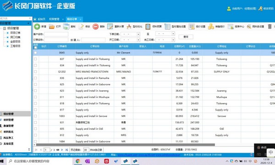
Task: Click into the 创建人 input field
Action: pyautogui.click(x=93, y=40)
